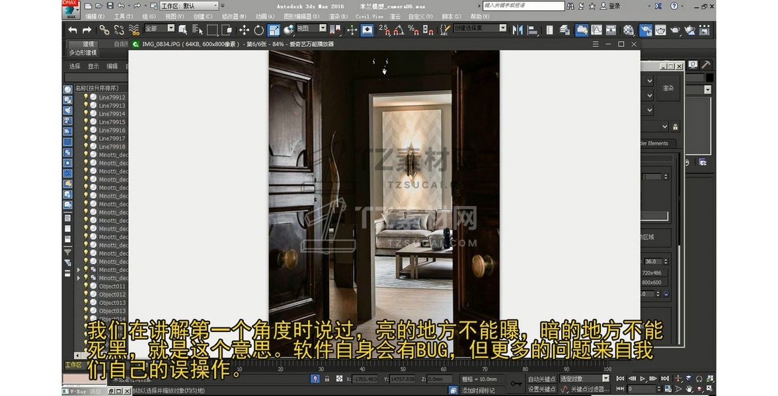Click the Align tool icon
Image resolution: width=778 pixels, height=396 pixels.
pos(532,30)
